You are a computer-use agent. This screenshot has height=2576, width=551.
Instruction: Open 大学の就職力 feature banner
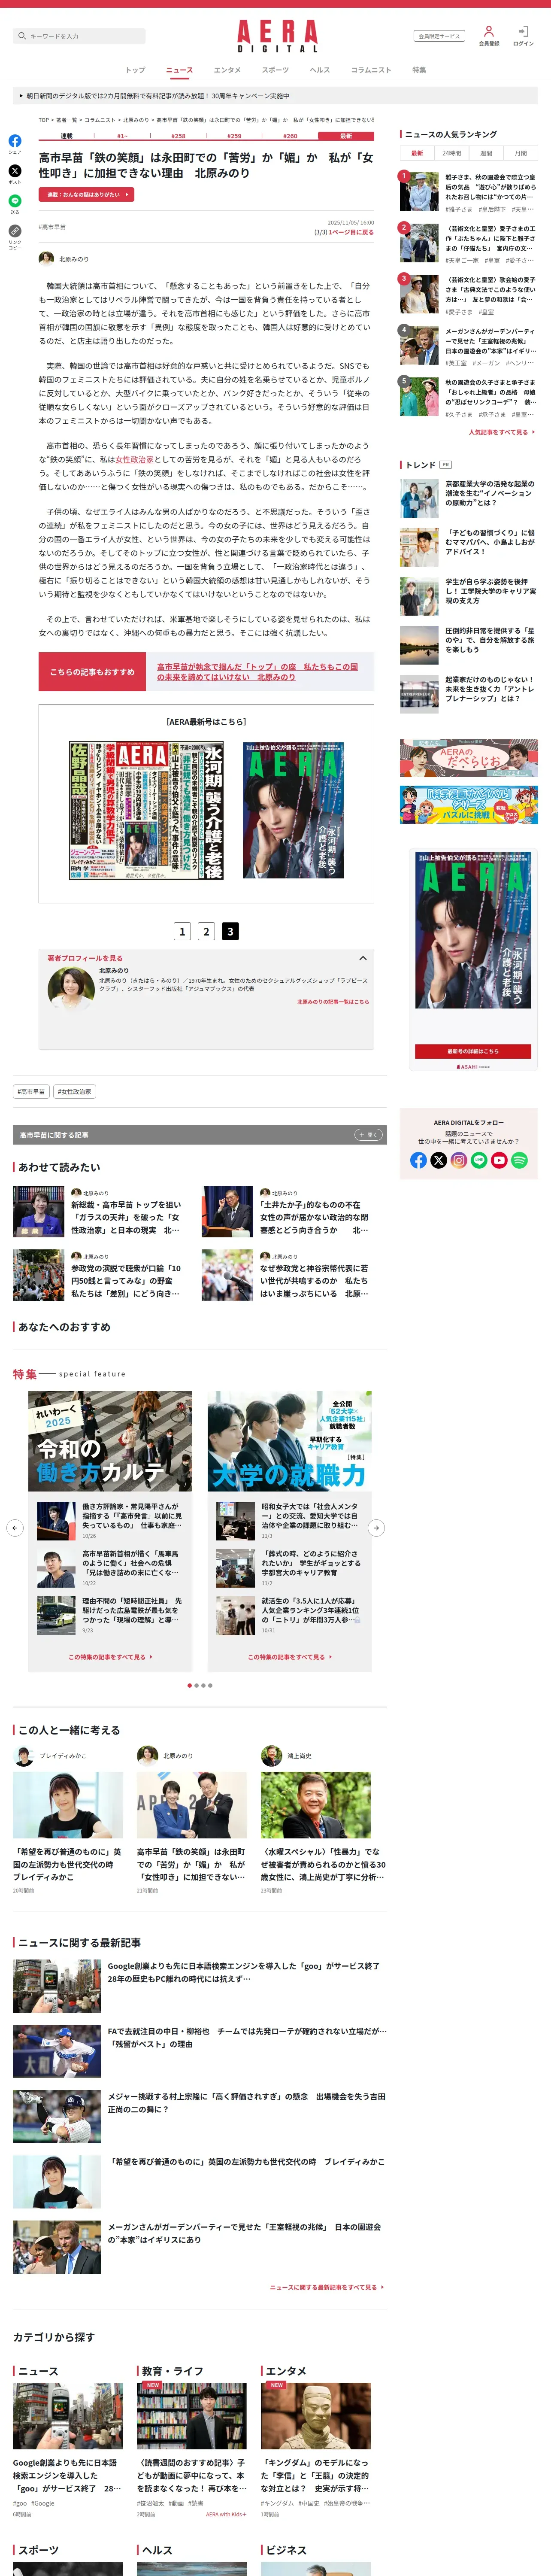290,1441
